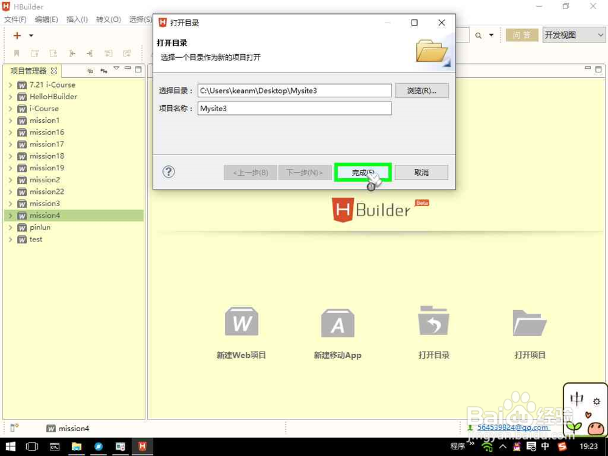Viewport: 608px width, 456px height.
Task: Open the 选择(S) menu
Action: point(140,19)
